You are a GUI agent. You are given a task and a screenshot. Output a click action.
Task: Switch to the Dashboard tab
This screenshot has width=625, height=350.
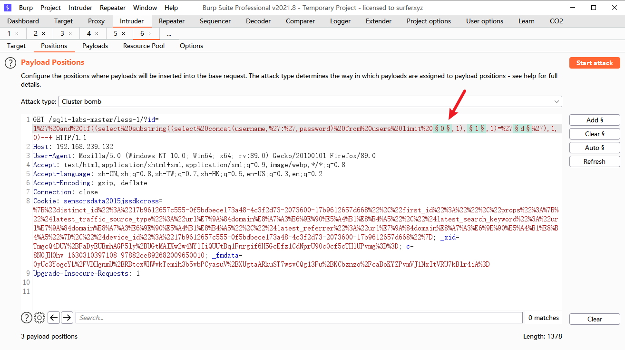pos(23,21)
